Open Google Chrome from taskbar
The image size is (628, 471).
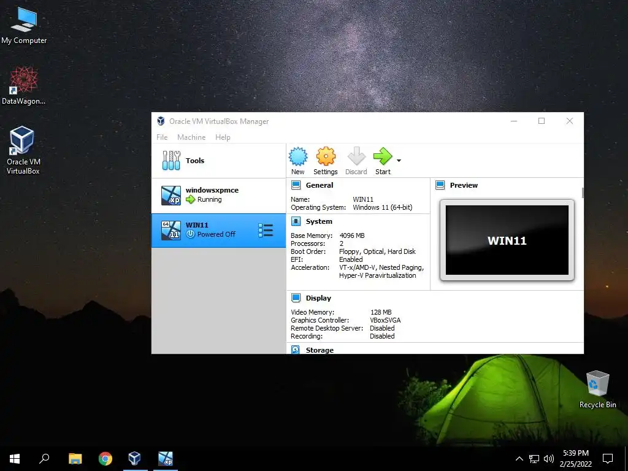(105, 459)
